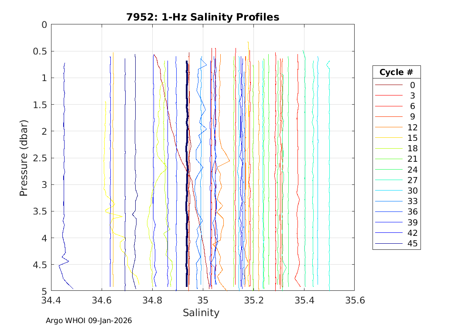Viewport: 458px width, 327px height.
Task: Select the red line swatch for cycle 0
Action: click(x=389, y=85)
